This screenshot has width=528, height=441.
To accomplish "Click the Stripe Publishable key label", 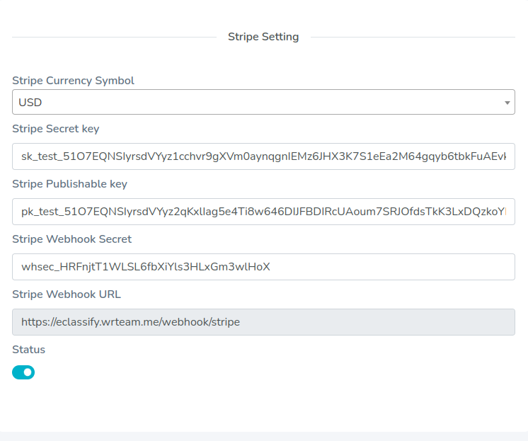I will click(69, 184).
